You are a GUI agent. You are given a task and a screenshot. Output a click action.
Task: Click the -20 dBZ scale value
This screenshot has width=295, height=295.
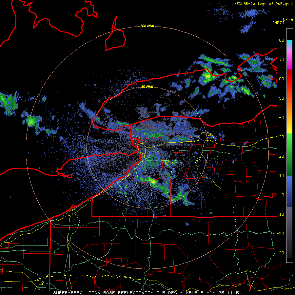tap(280, 233)
